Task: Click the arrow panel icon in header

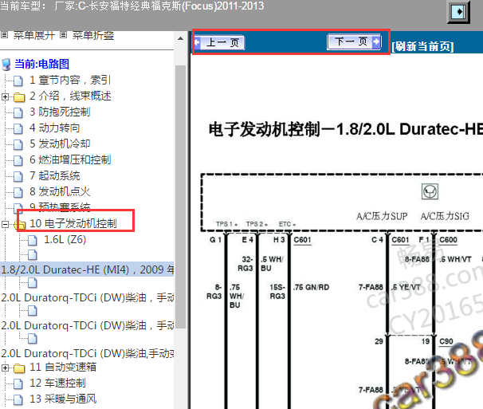Action: tap(458, 12)
